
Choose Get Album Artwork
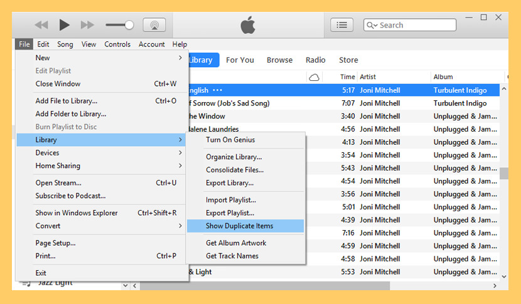pyautogui.click(x=245, y=243)
